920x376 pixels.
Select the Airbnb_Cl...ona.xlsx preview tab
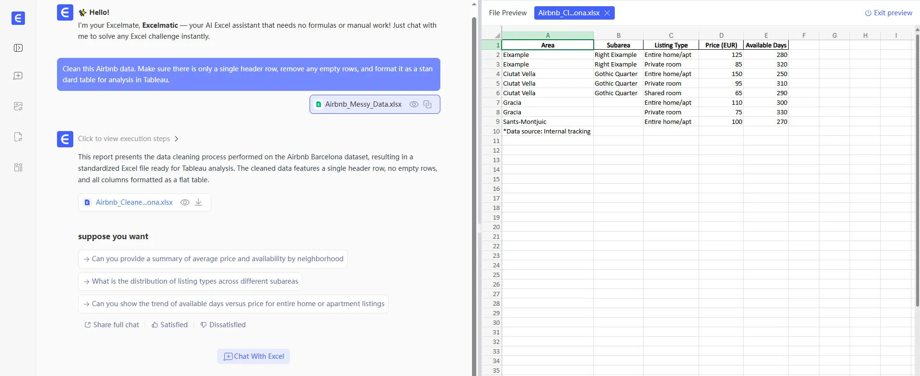568,13
